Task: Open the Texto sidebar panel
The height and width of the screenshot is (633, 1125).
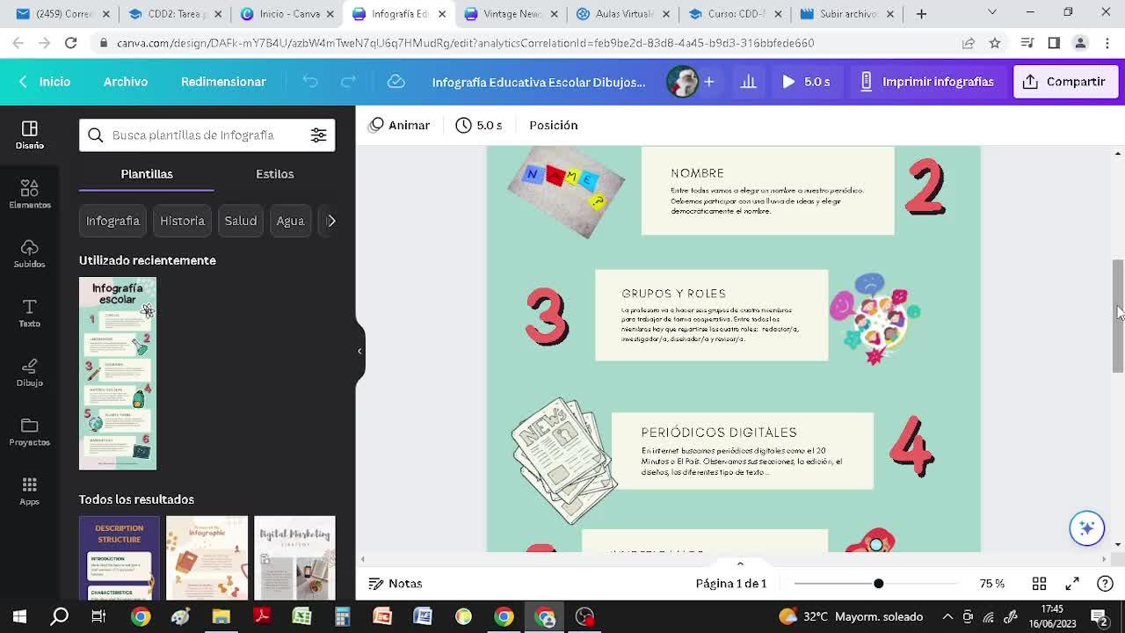Action: [x=30, y=312]
